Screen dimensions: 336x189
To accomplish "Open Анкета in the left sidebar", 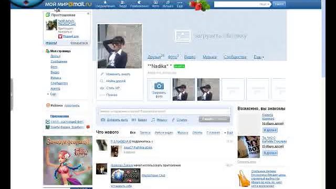I will click(x=55, y=89).
